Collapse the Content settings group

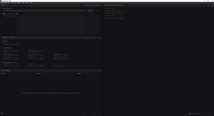pos(2,41)
